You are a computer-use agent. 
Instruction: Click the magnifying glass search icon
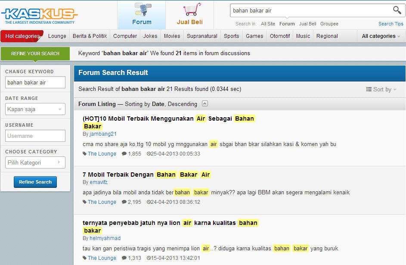coord(397,10)
